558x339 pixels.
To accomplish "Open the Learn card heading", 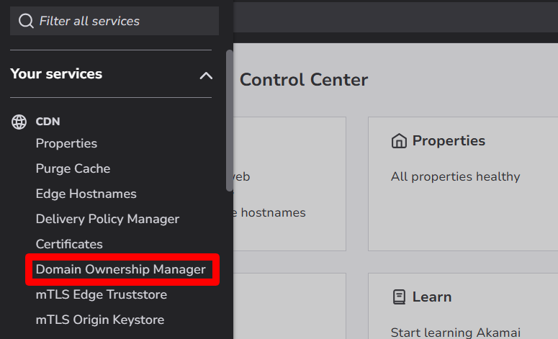I will coord(432,297).
